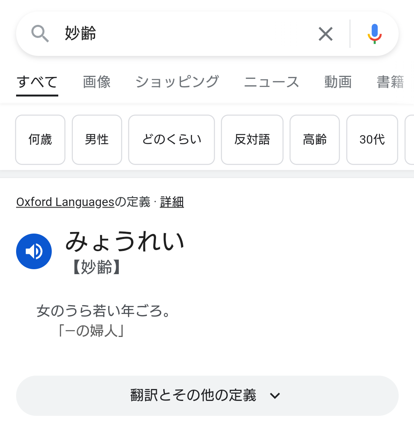
Task: Tap the 何歳 suggestion chip
Action: [x=40, y=140]
